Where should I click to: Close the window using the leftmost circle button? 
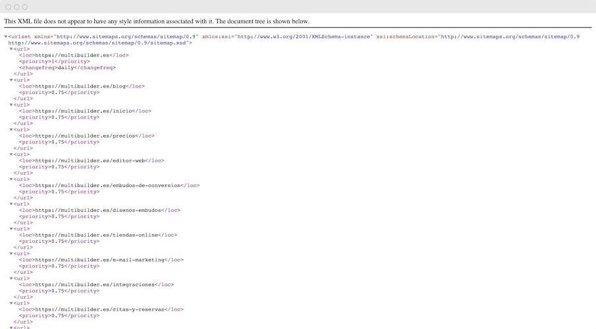point(8,7)
